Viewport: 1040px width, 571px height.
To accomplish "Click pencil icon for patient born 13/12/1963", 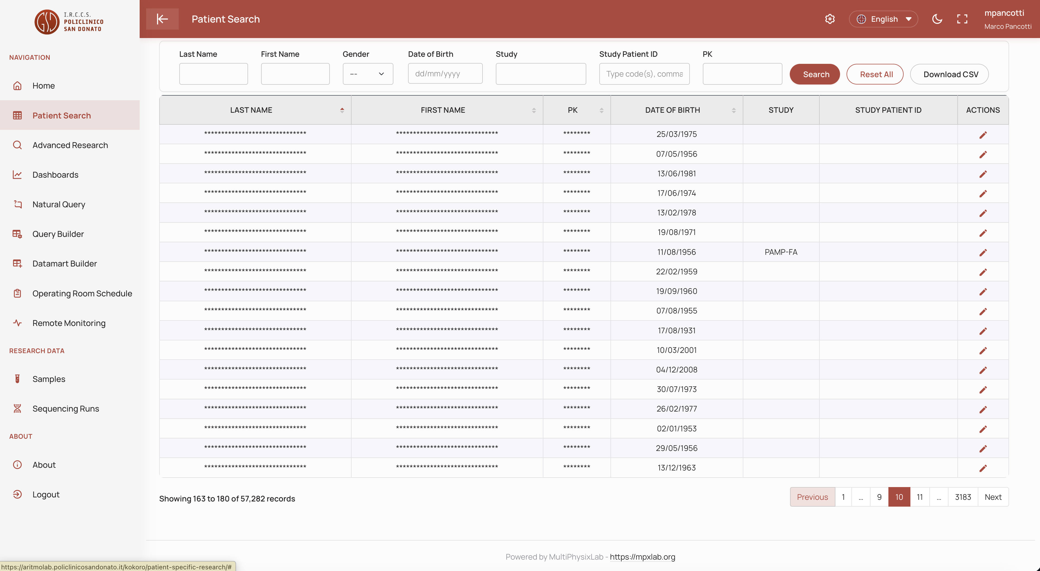I will point(983,468).
